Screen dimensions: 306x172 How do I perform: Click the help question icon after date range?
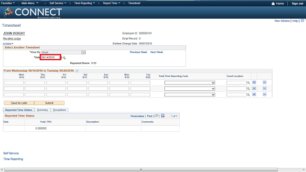click(77, 71)
